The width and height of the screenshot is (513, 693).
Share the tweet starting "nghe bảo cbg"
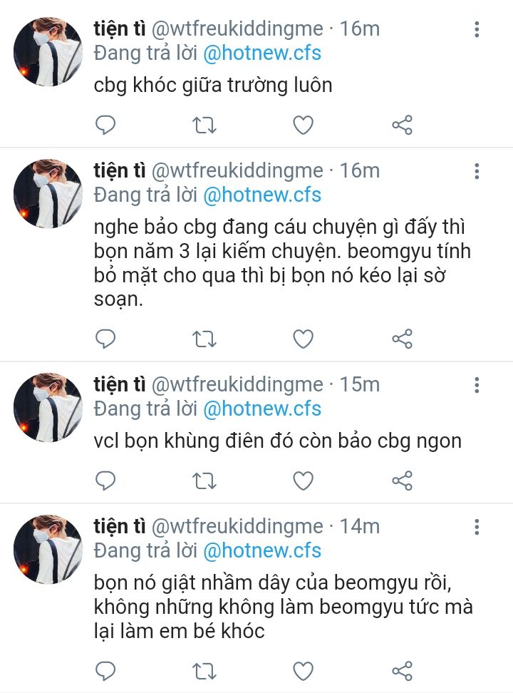[x=403, y=338]
